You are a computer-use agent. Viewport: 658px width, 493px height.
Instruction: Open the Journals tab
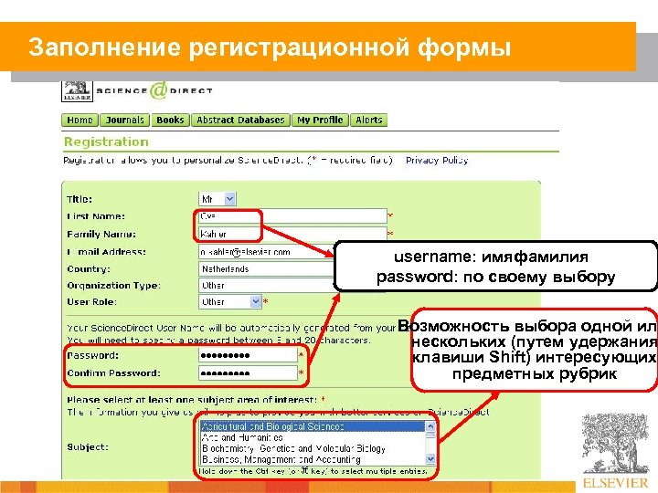[124, 120]
